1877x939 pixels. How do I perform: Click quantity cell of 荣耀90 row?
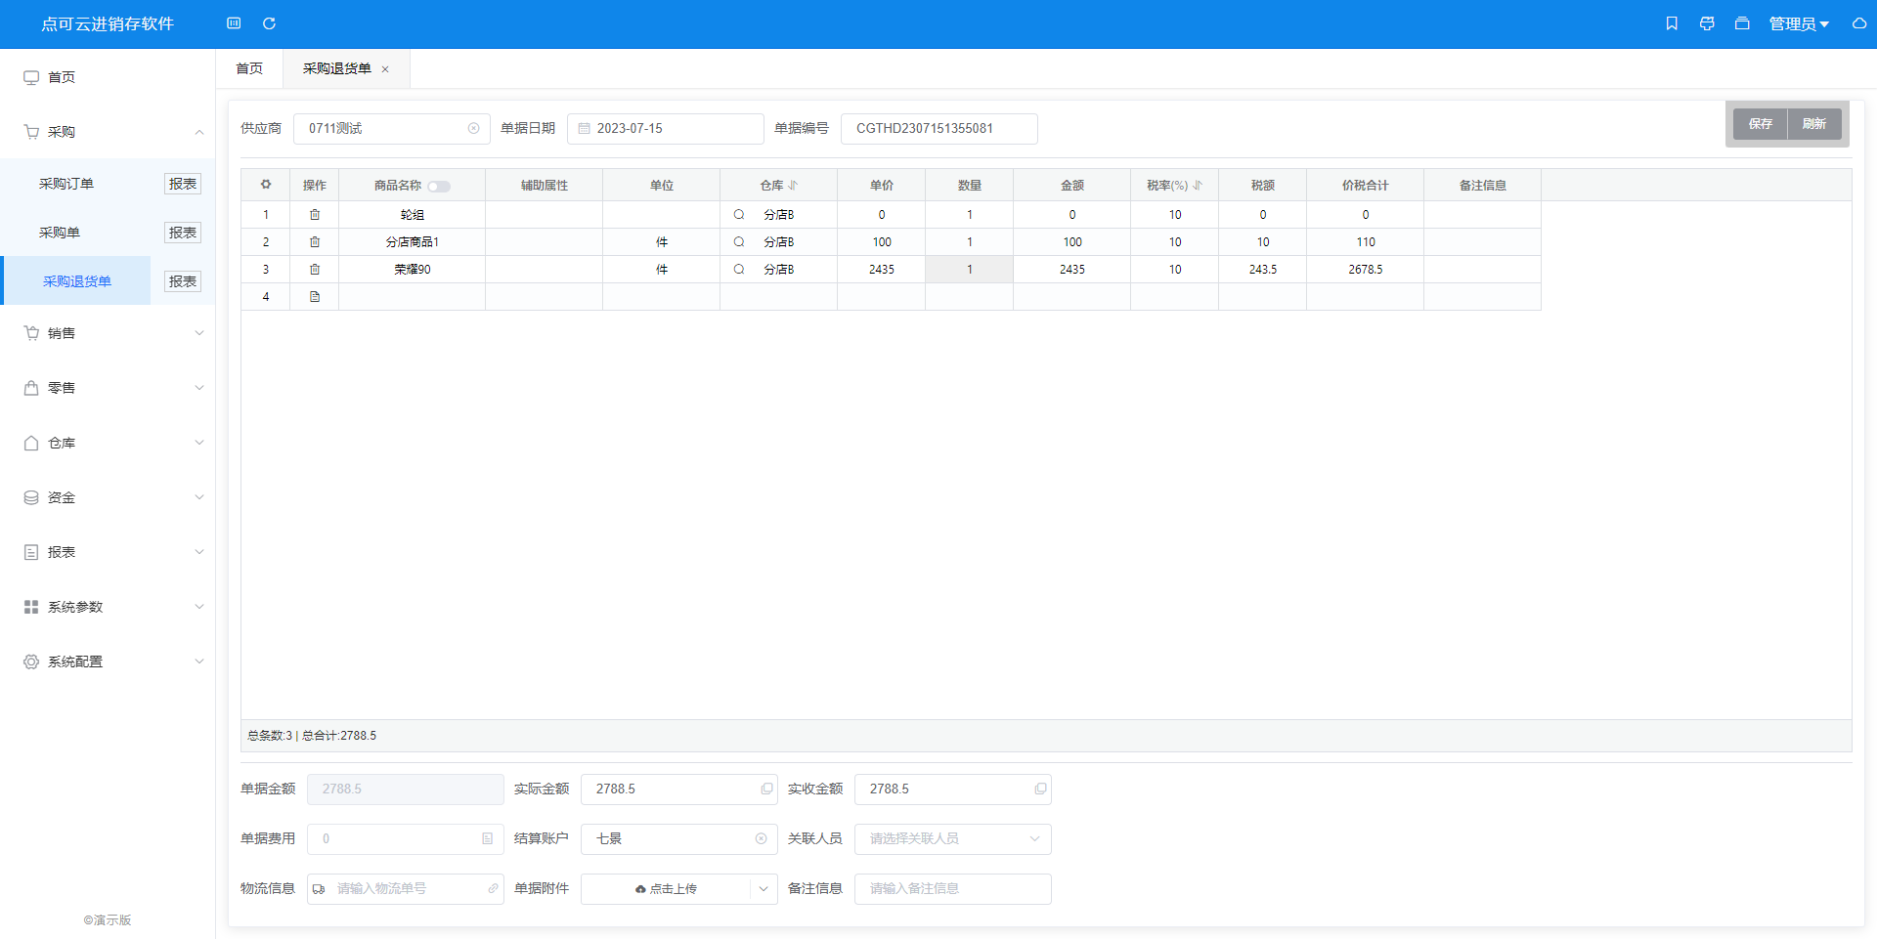(x=970, y=270)
